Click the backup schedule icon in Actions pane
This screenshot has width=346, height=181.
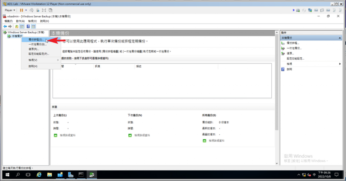[283, 43]
